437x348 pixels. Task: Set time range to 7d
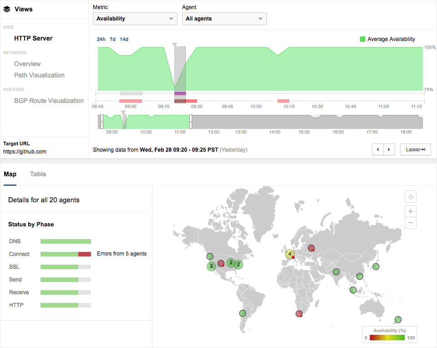coord(112,39)
